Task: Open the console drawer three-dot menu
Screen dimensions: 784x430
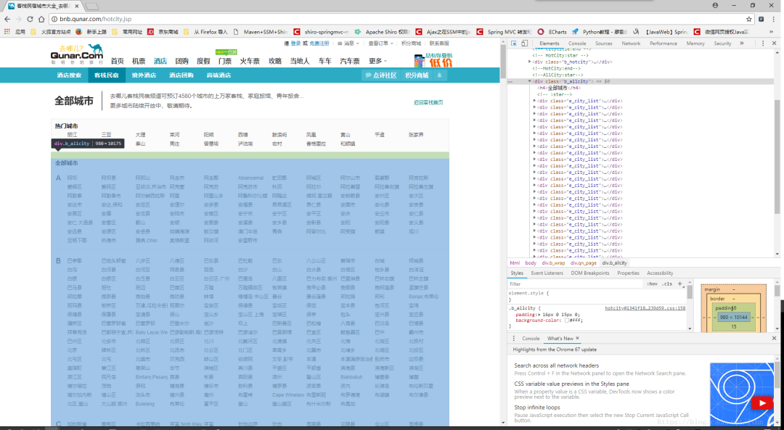Action: (513, 338)
